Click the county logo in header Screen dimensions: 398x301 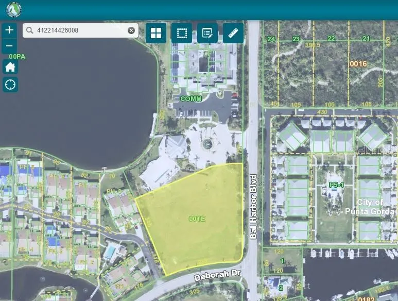(x=13, y=10)
